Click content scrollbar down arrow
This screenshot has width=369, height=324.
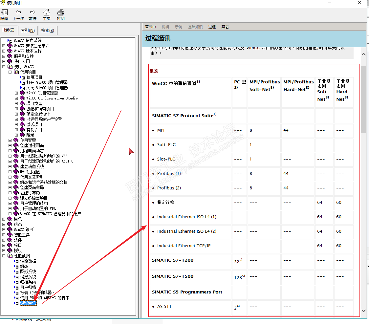(363, 311)
